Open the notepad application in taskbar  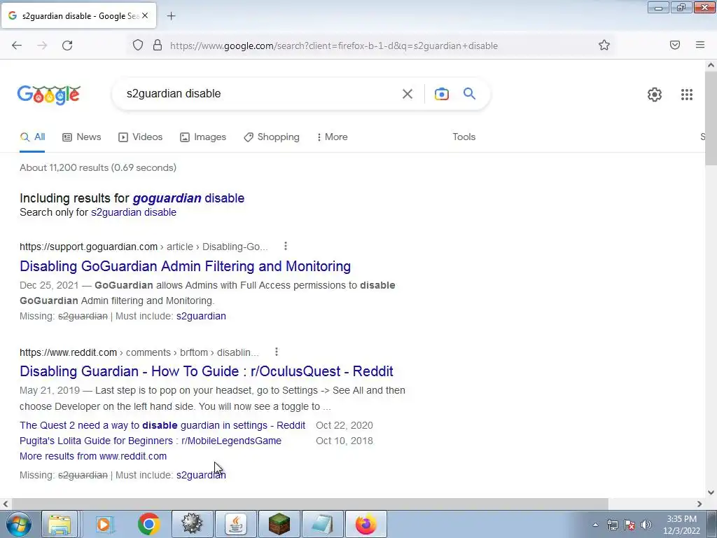click(x=322, y=524)
